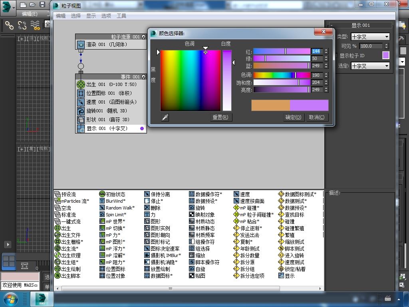Screen dimensions: 409x307
Task: Toggle the 粒子流源 001 lightbulb on/off
Action: coord(143,37)
